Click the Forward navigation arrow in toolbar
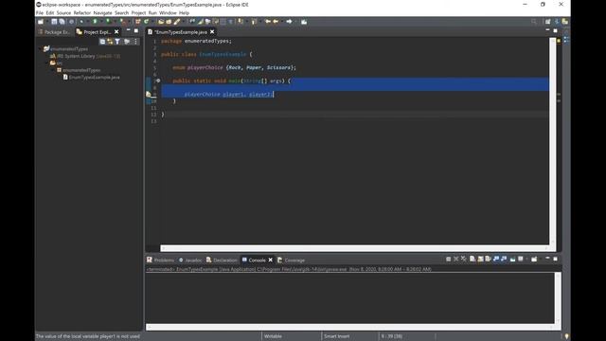The height and width of the screenshot is (341, 606). pyautogui.click(x=289, y=22)
